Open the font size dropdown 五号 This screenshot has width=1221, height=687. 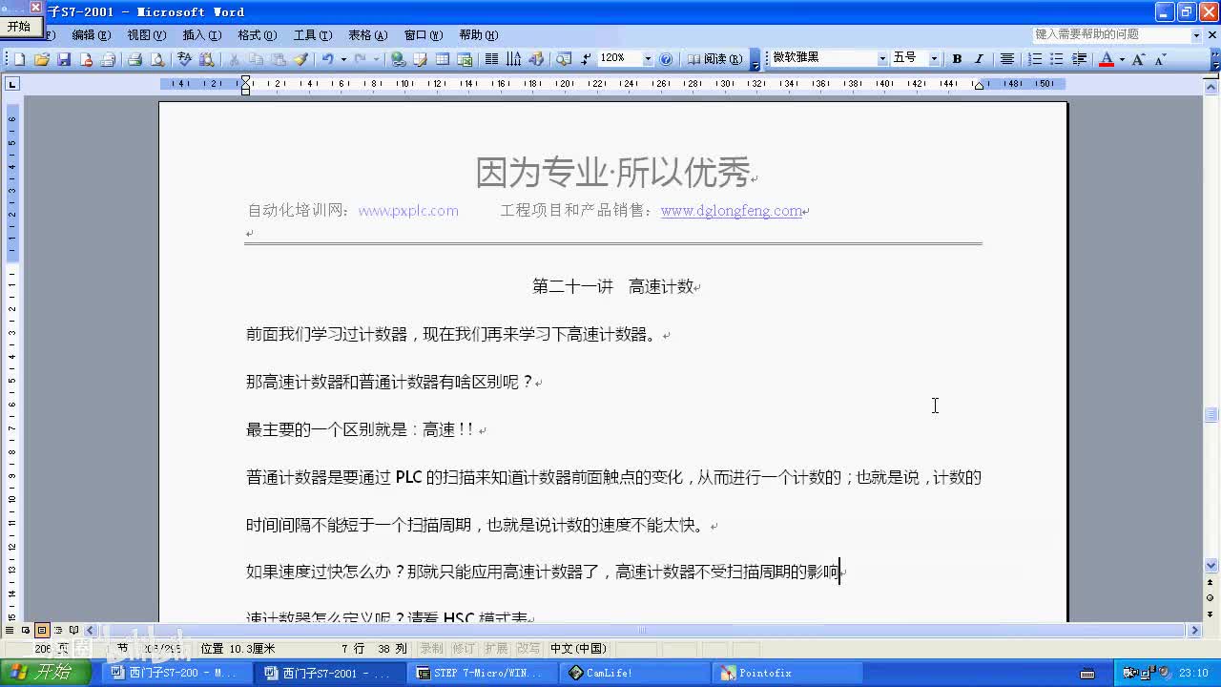[x=934, y=59]
